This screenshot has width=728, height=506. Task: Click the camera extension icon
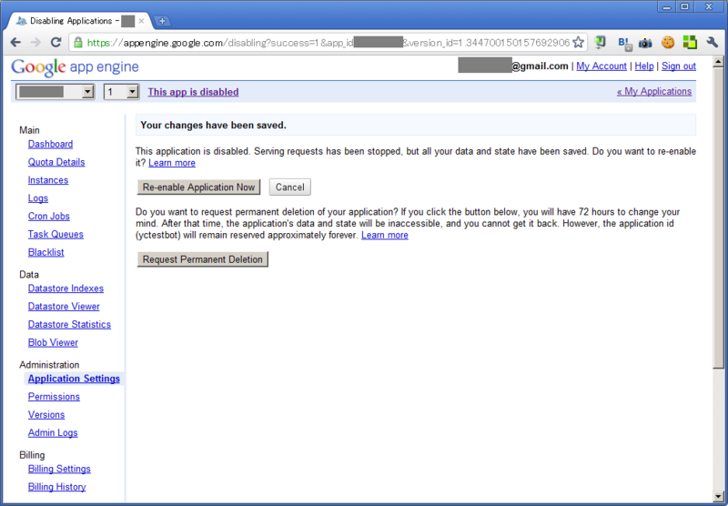pyautogui.click(x=645, y=43)
